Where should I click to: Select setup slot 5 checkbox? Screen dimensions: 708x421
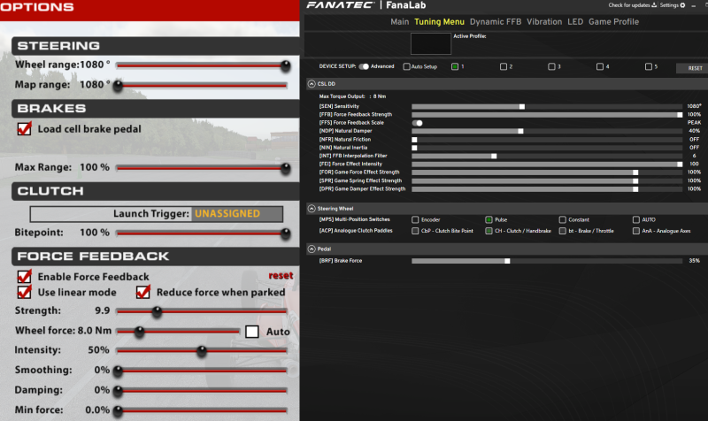click(649, 66)
